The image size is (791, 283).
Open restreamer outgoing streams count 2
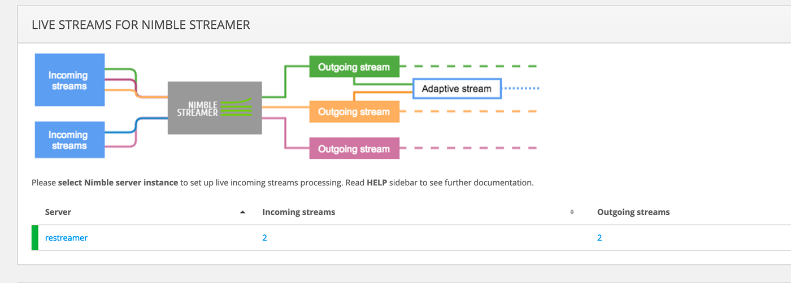[x=599, y=238]
